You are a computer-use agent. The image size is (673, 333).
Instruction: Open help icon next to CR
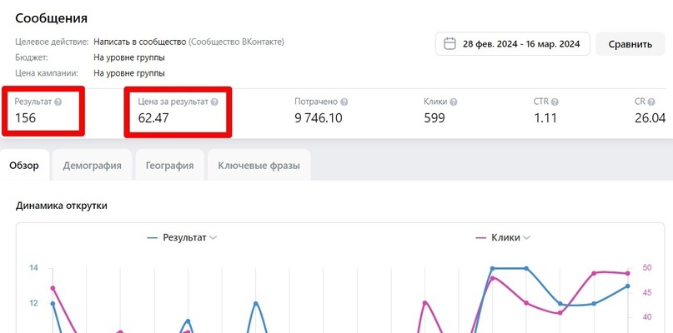pos(651,102)
